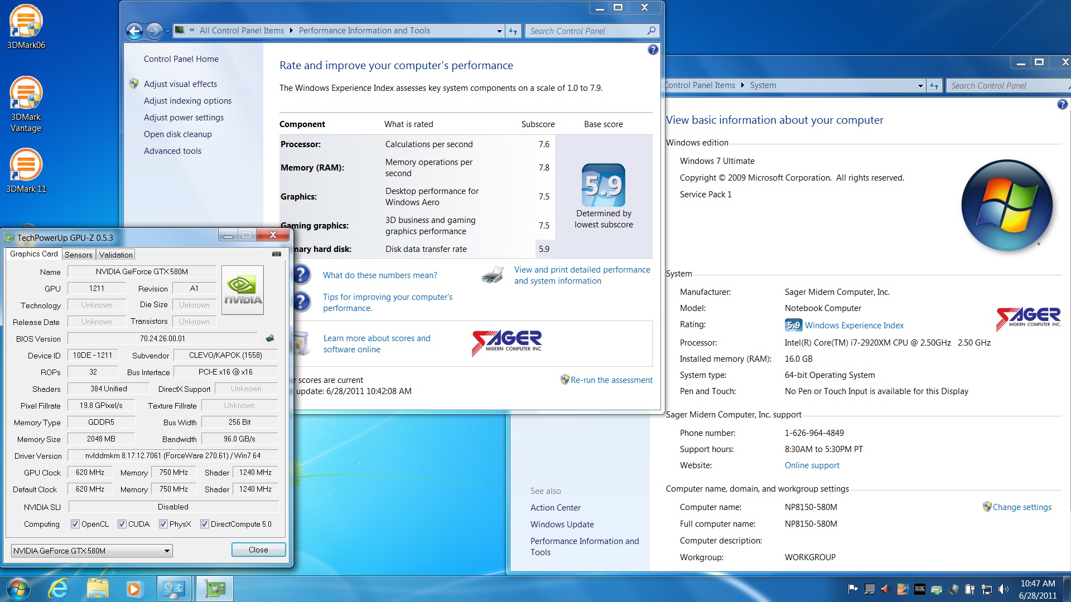Switch to Control Panel taskbar button

pyautogui.click(x=174, y=589)
